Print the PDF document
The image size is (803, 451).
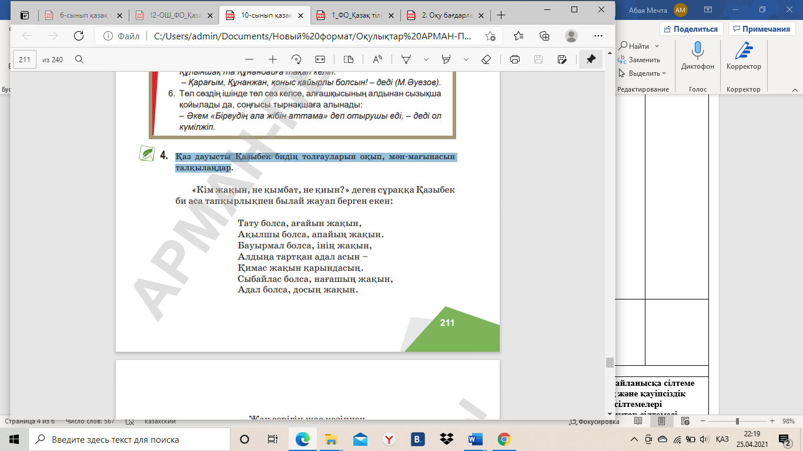(x=515, y=59)
